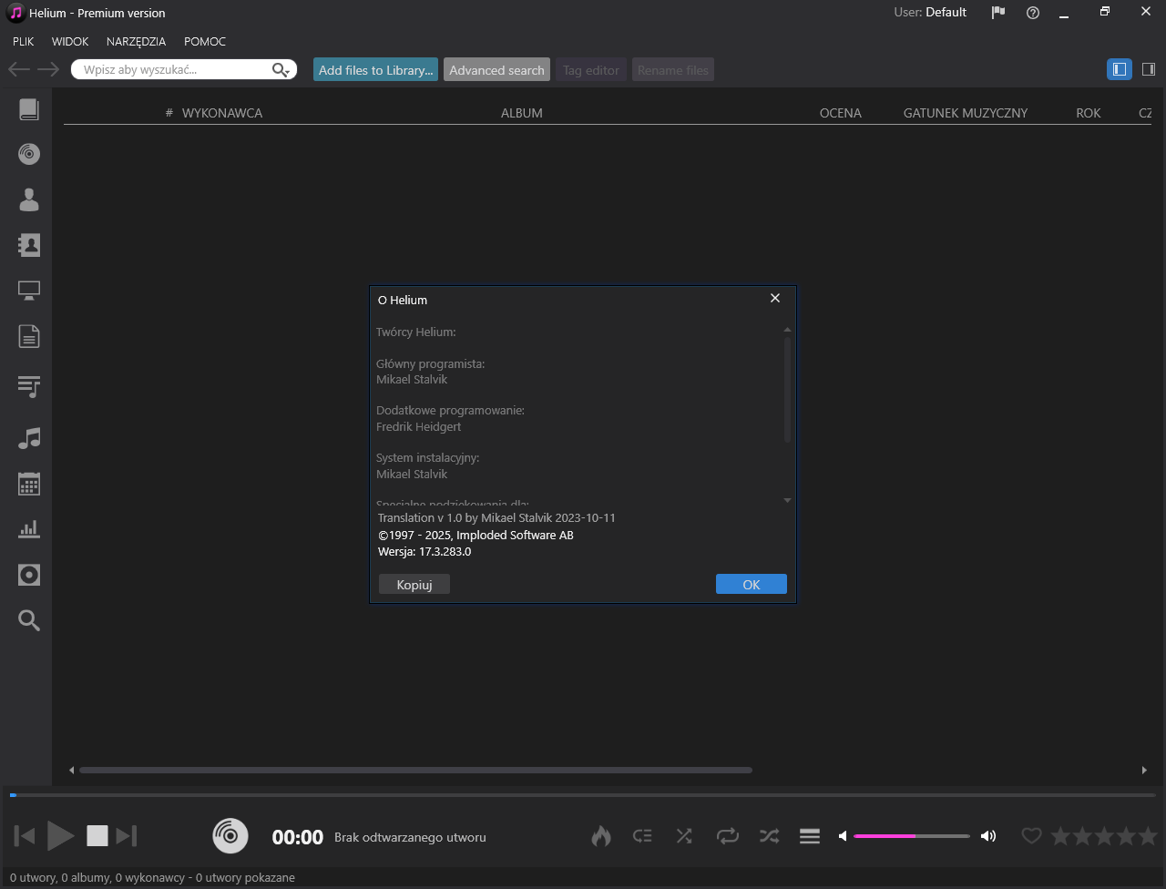Click the Tag editor button
1166x889 pixels.
(x=591, y=70)
